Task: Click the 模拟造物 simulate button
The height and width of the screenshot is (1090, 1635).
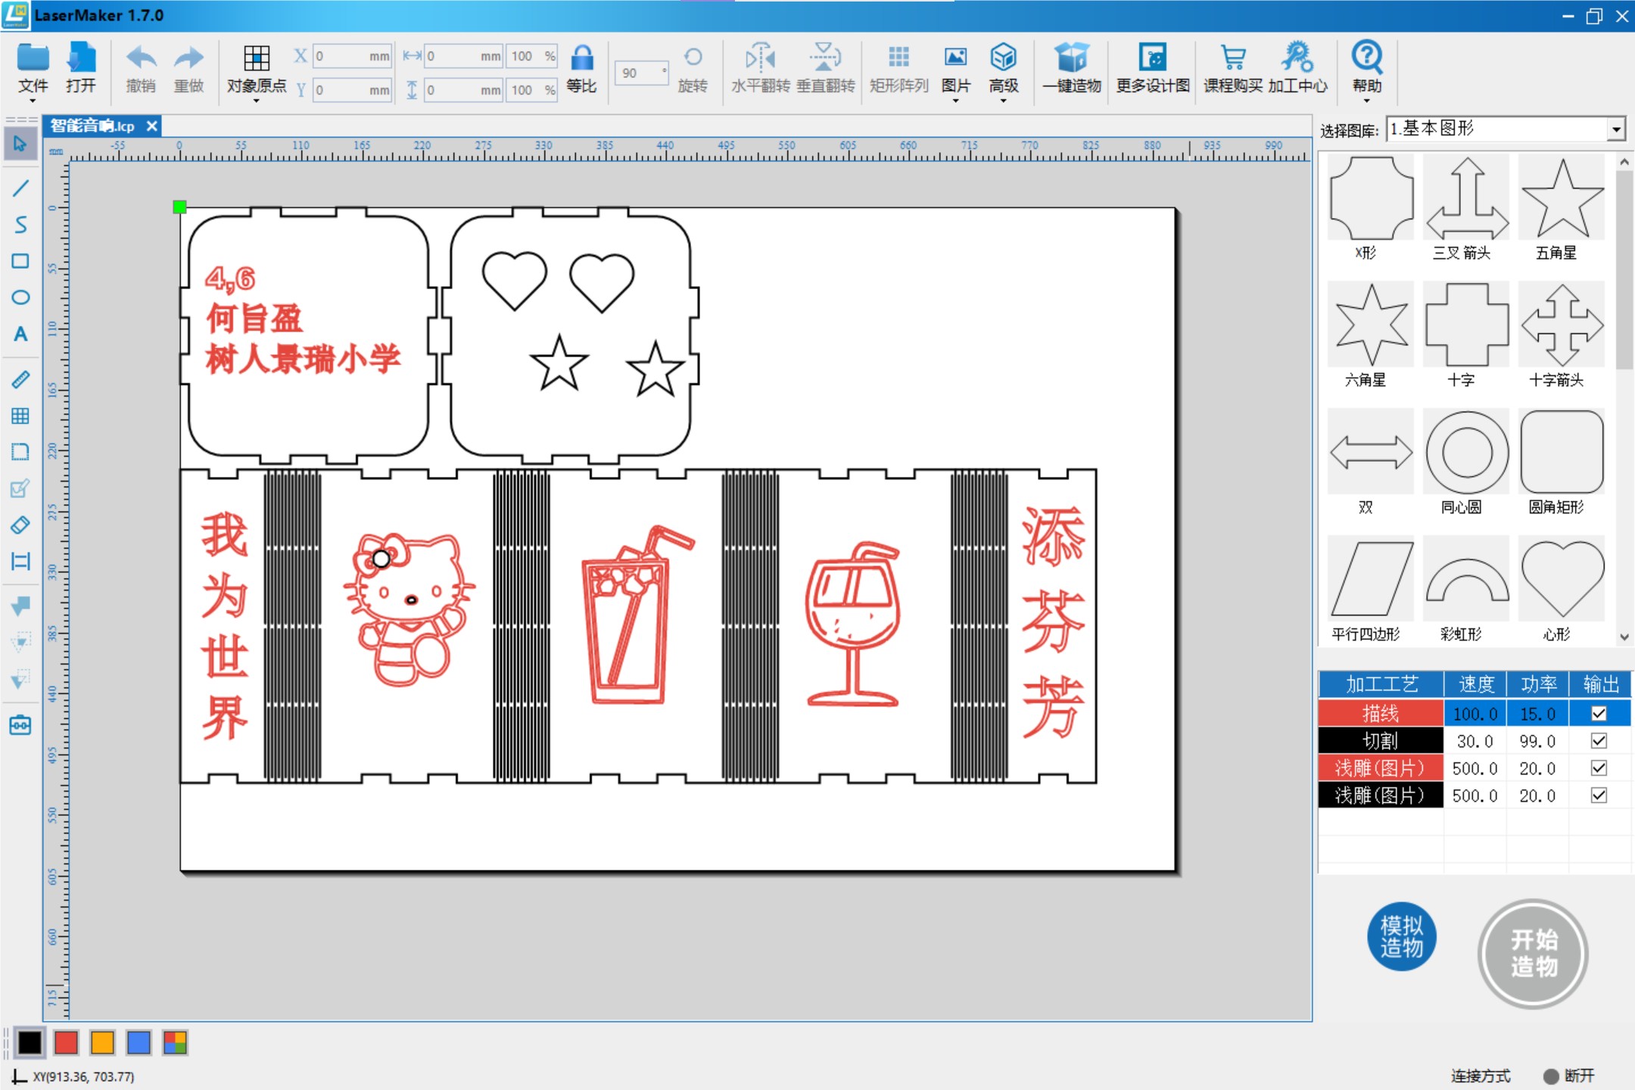Action: click(1401, 936)
